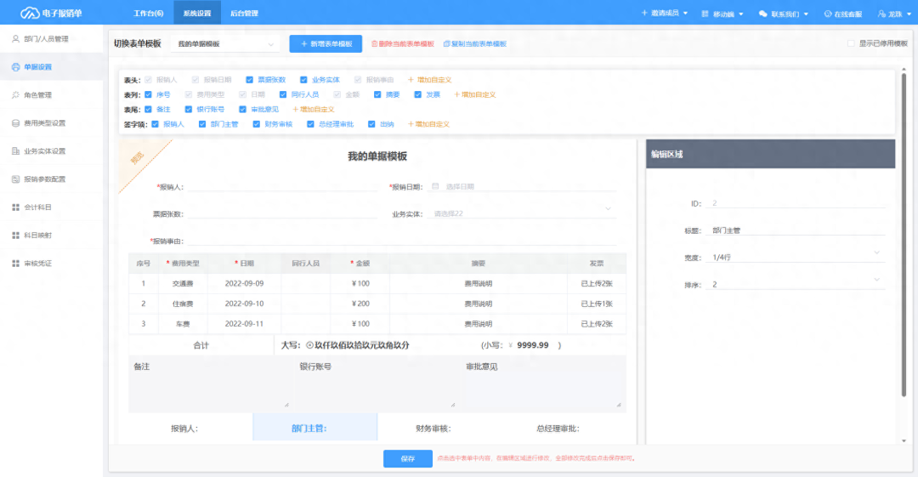Open the 我的单据模板 template dropdown
The image size is (918, 477).
pyautogui.click(x=225, y=44)
